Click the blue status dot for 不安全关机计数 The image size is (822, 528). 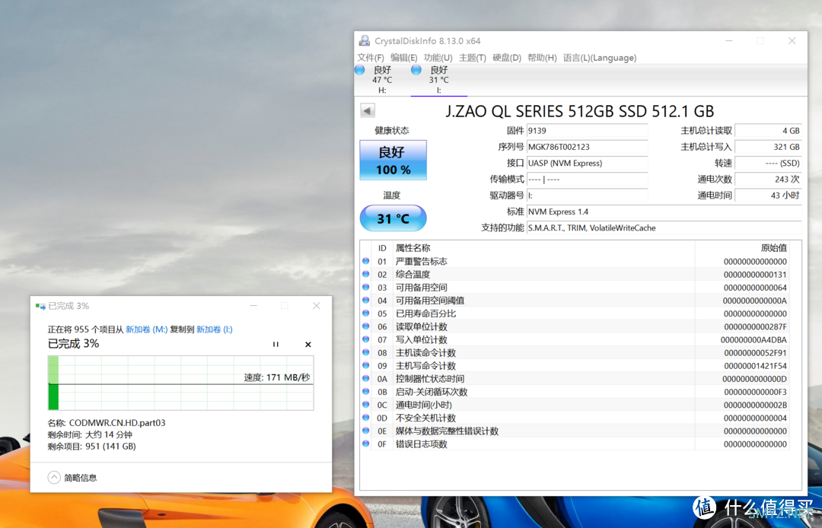(366, 418)
